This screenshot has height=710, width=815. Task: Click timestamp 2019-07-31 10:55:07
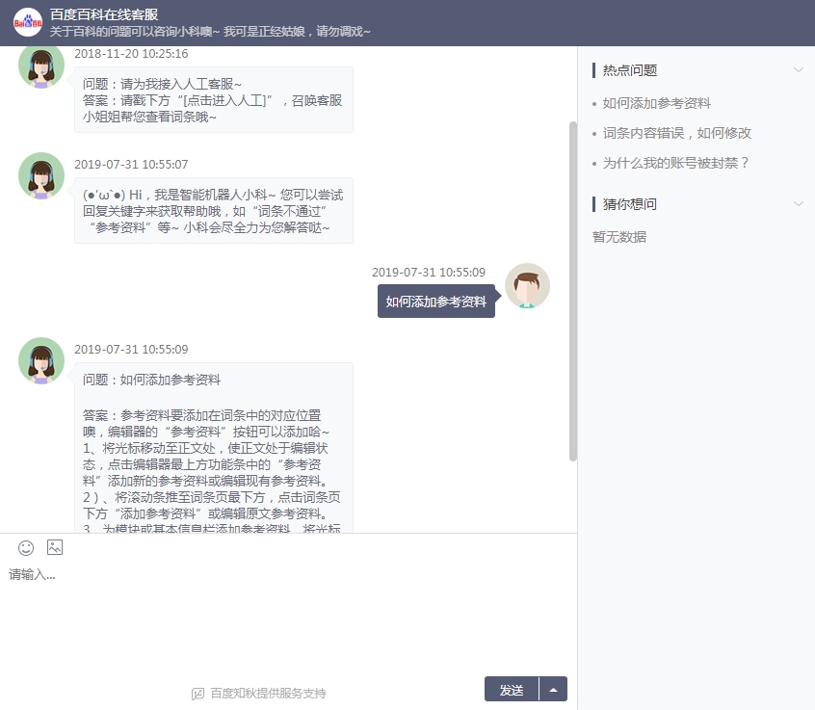[x=131, y=164]
